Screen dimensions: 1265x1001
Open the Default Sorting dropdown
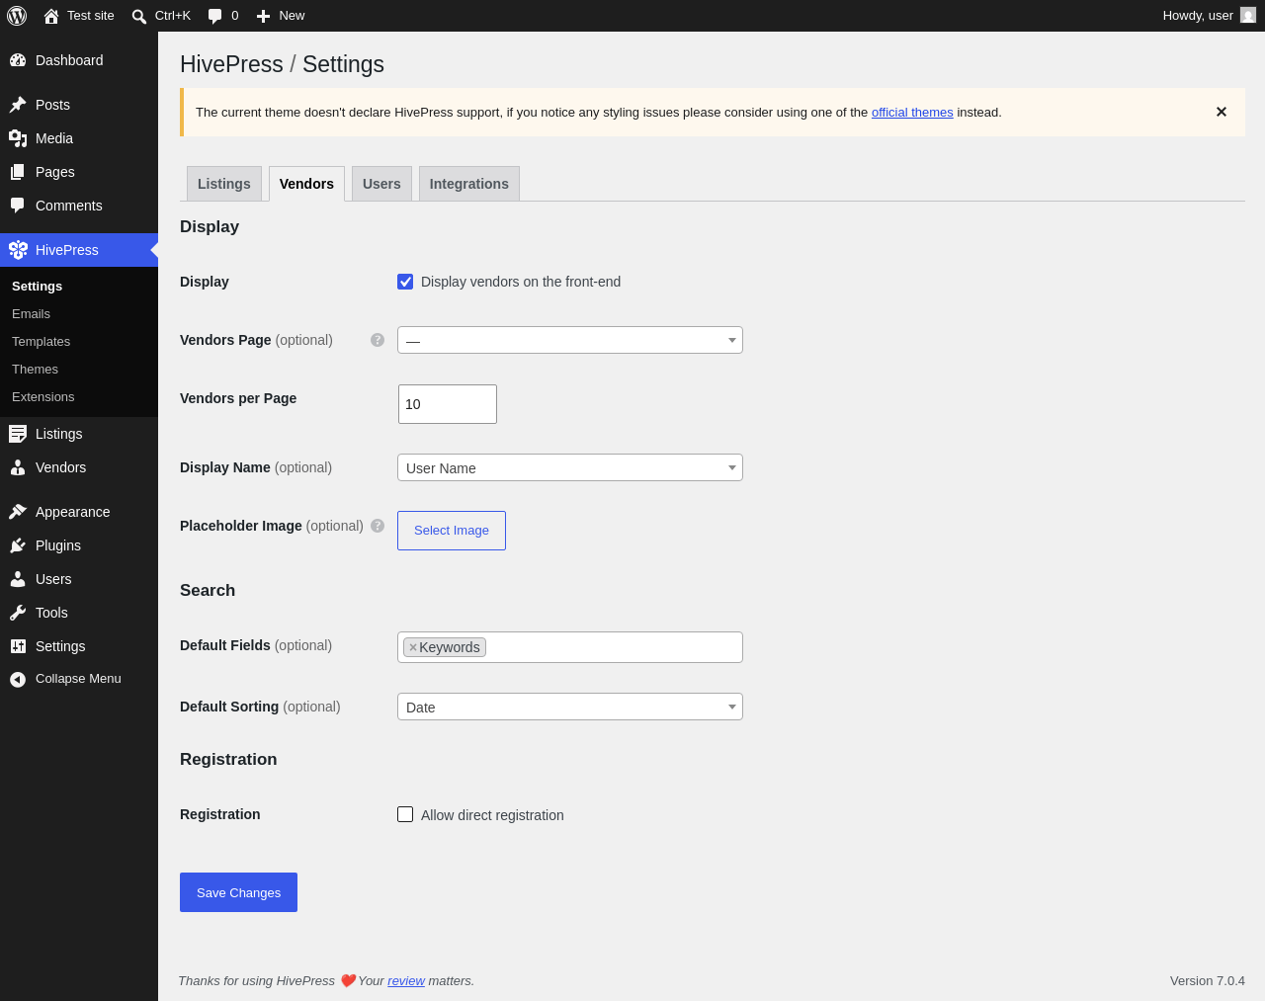[570, 707]
